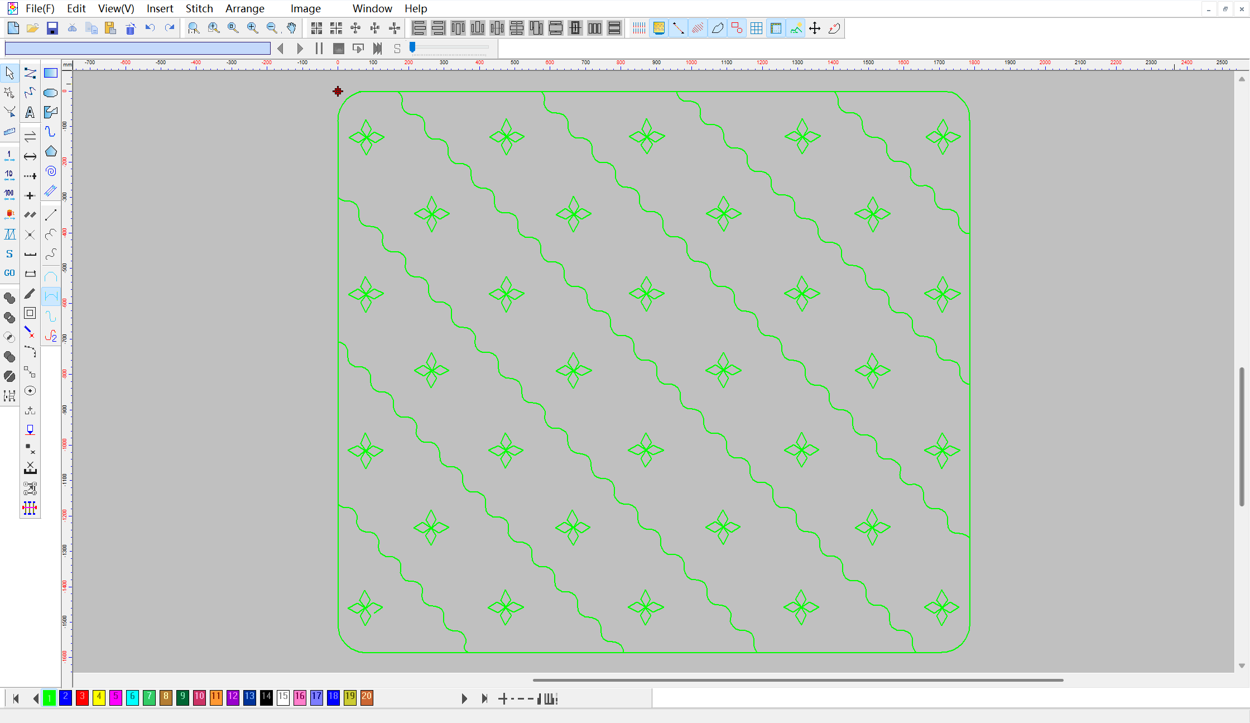Open the Help menu
The width and height of the screenshot is (1250, 723).
click(416, 8)
